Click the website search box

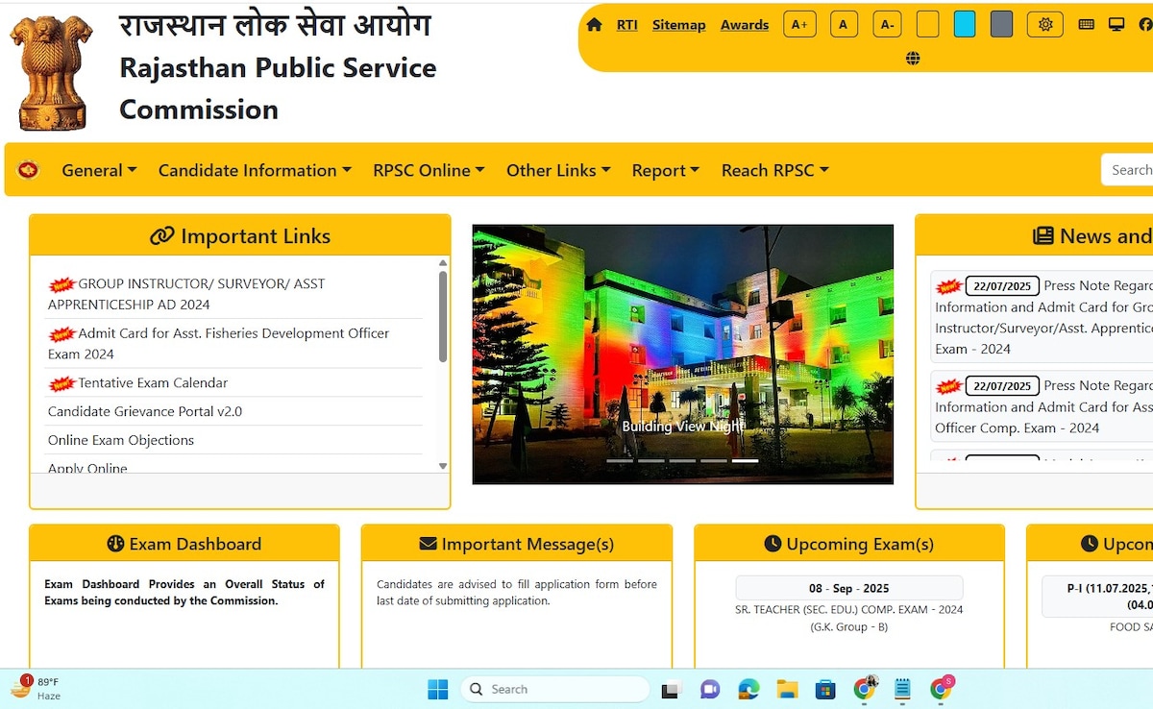(1127, 170)
